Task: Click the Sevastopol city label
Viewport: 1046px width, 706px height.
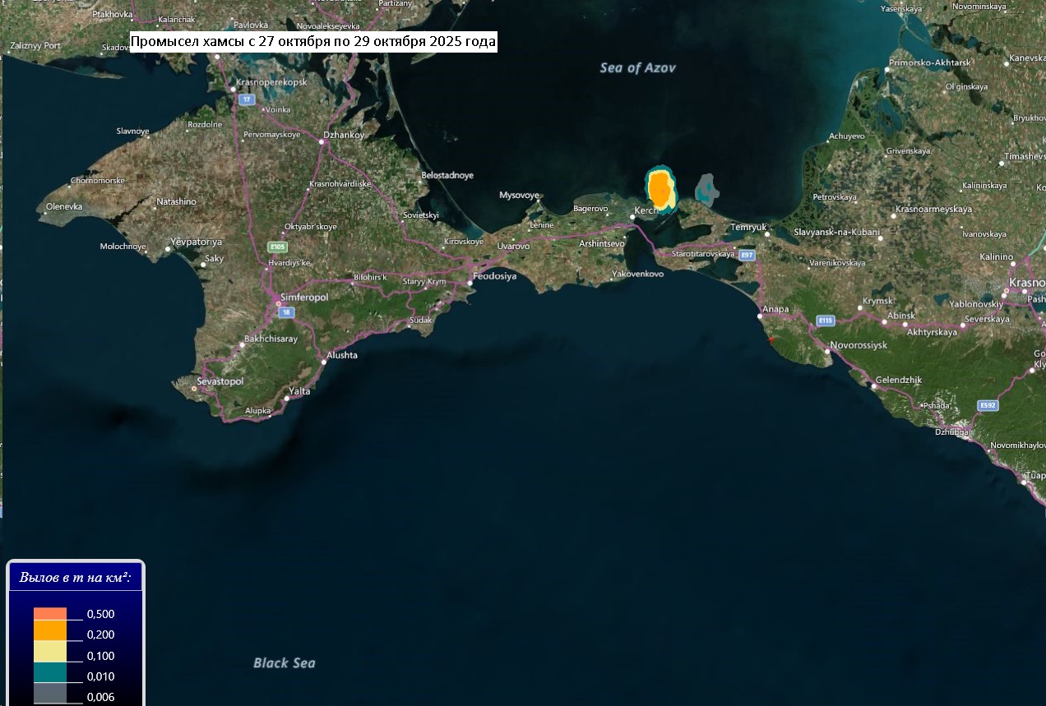Action: click(x=220, y=381)
